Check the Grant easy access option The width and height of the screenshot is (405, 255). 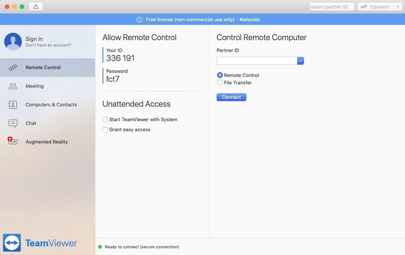click(x=105, y=130)
